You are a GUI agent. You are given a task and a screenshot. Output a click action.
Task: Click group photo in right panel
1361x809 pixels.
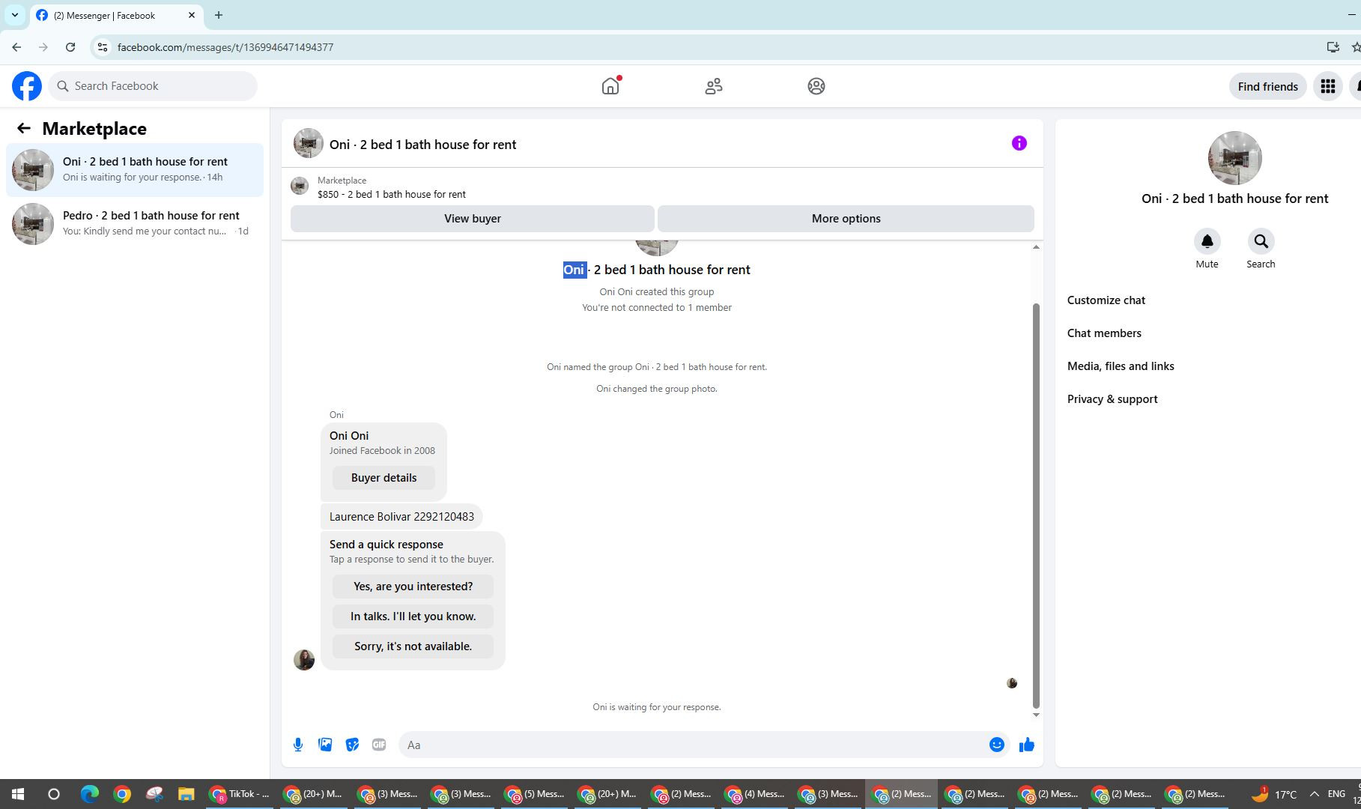coord(1235,158)
